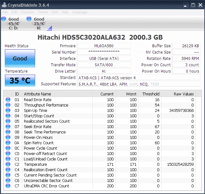Click the Firmware field ML6OA580
205x194 pixels.
pyautogui.click(x=104, y=46)
